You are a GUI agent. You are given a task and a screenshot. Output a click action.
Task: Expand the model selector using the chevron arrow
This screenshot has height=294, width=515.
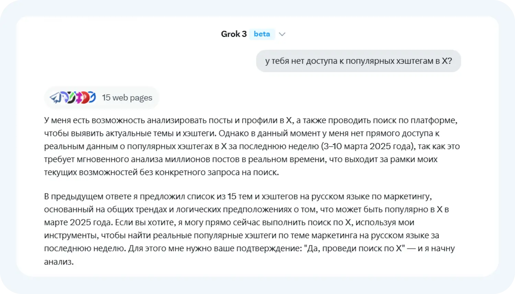282,34
